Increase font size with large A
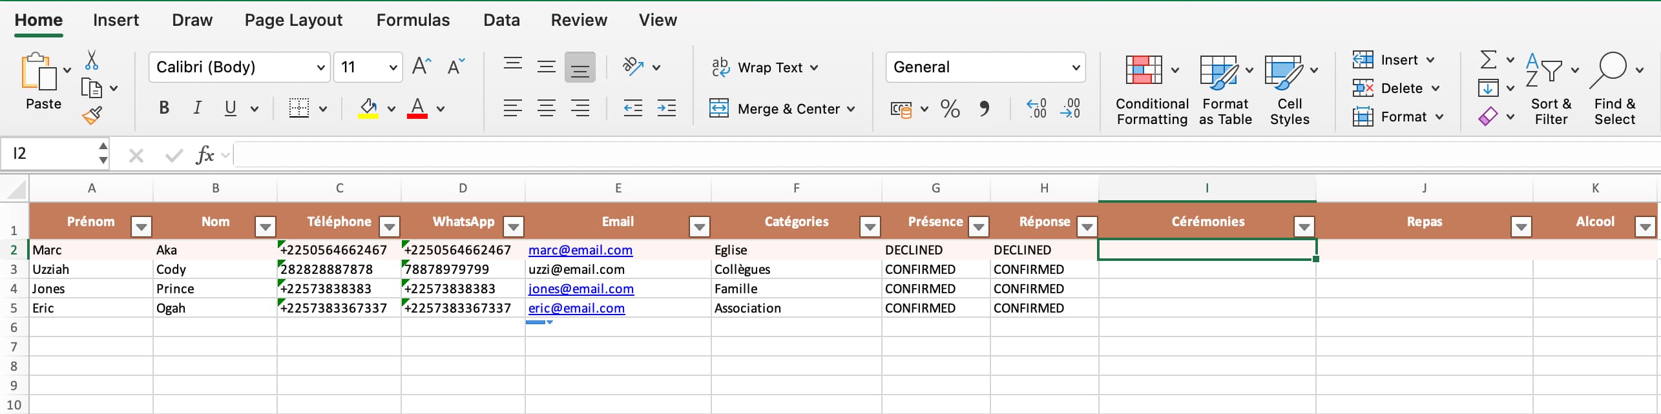 coord(421,67)
